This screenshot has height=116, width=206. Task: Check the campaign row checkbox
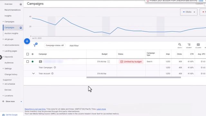point(28,62)
